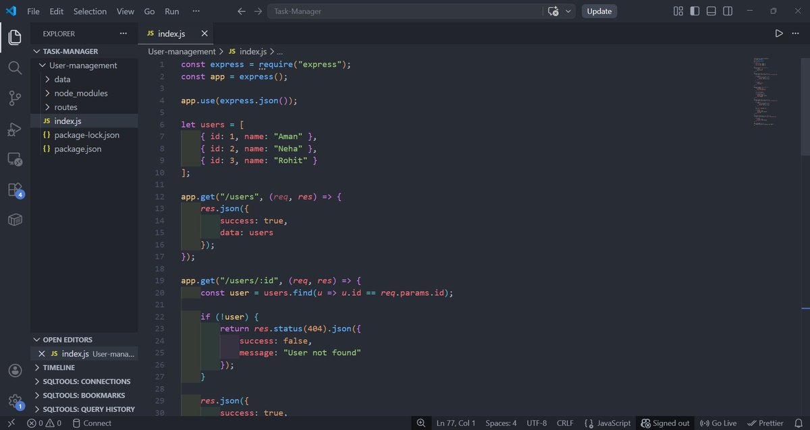The image size is (810, 430).
Task: Collapse the User-management folder
Action: pyautogui.click(x=84, y=65)
